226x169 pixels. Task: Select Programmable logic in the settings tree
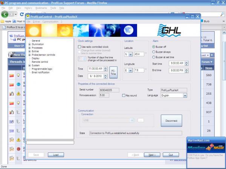coord(42,69)
